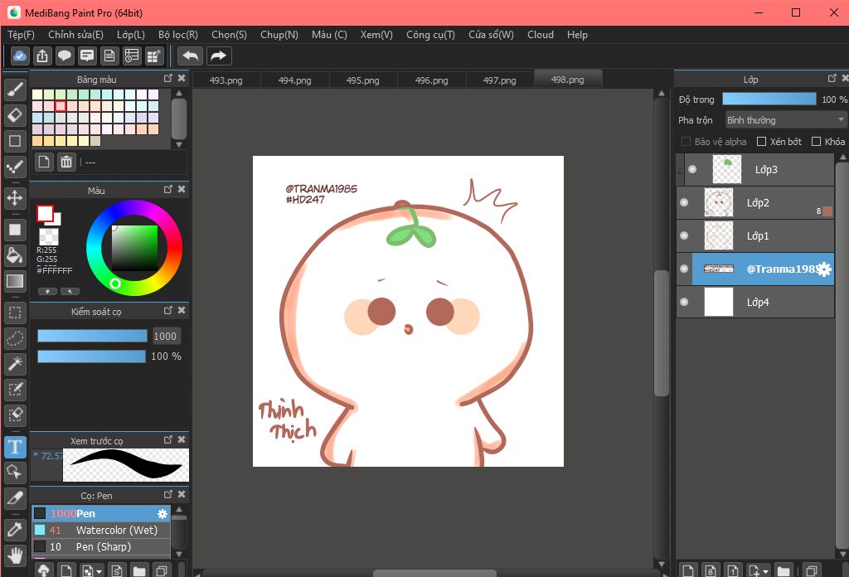Click the brush size 1000 slider
This screenshot has height=577, width=849.
pos(92,336)
